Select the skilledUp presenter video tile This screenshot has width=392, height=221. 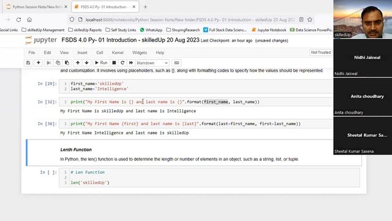(x=363, y=19)
